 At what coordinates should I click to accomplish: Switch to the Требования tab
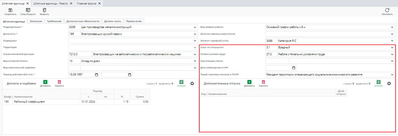[54, 21]
